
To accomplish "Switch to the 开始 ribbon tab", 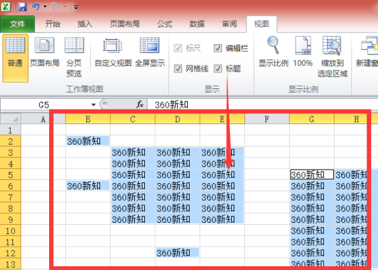I will tap(52, 24).
